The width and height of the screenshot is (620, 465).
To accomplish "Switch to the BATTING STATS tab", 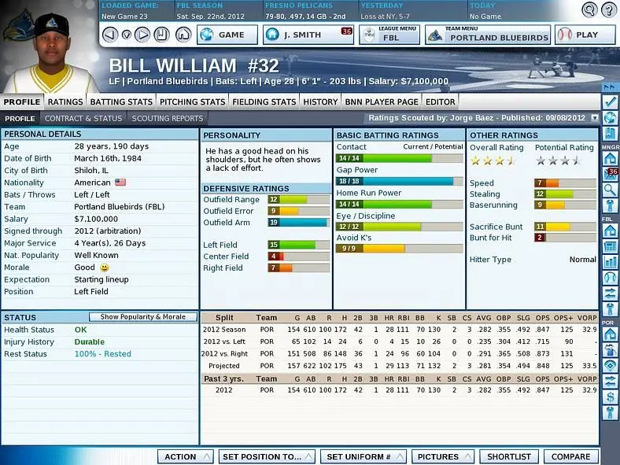I will coord(121,101).
